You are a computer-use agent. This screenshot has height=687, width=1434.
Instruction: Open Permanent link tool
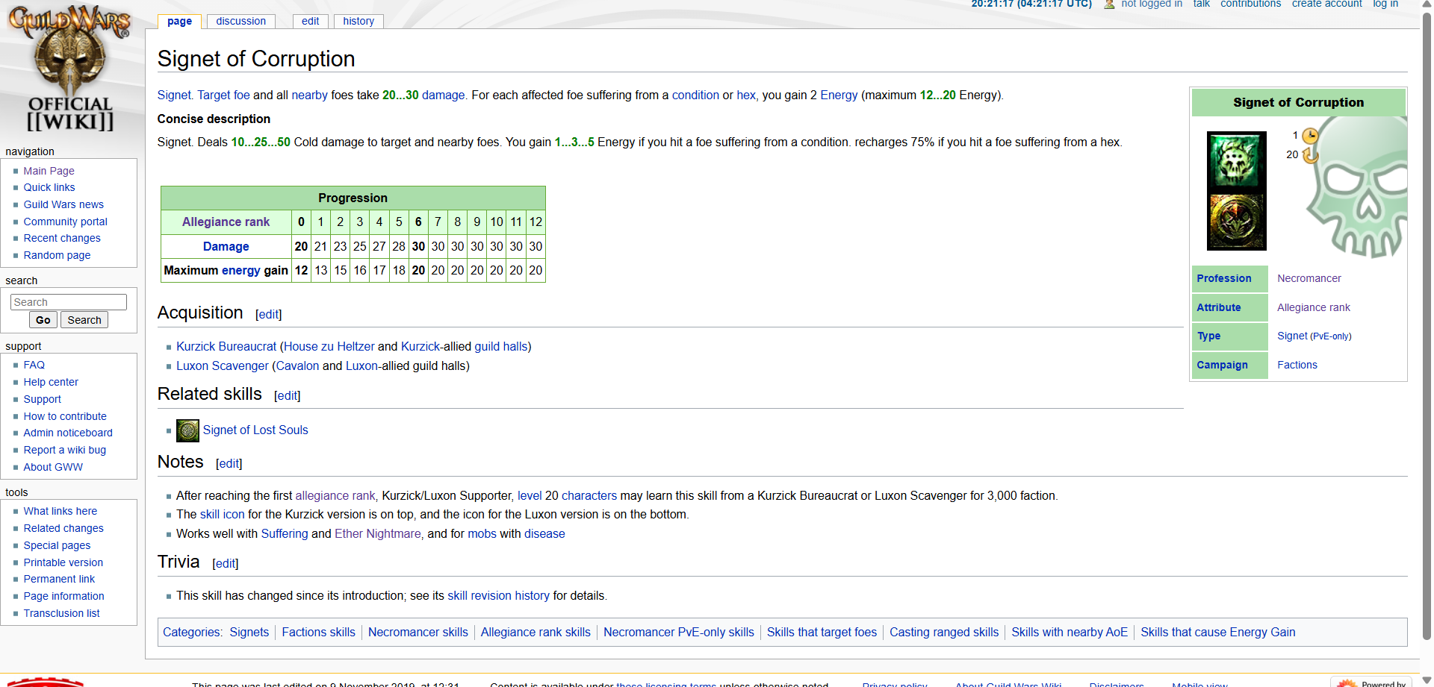pos(59,579)
